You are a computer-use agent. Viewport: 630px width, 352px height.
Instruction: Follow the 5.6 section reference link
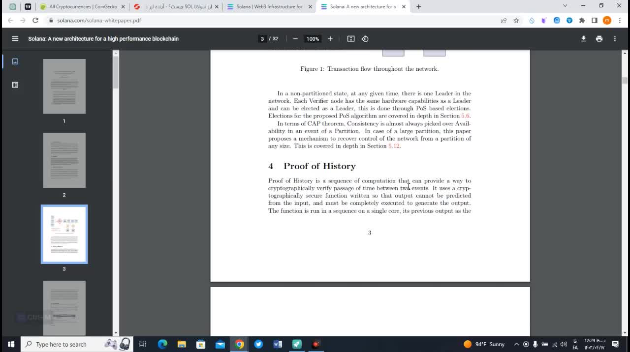[465, 116]
